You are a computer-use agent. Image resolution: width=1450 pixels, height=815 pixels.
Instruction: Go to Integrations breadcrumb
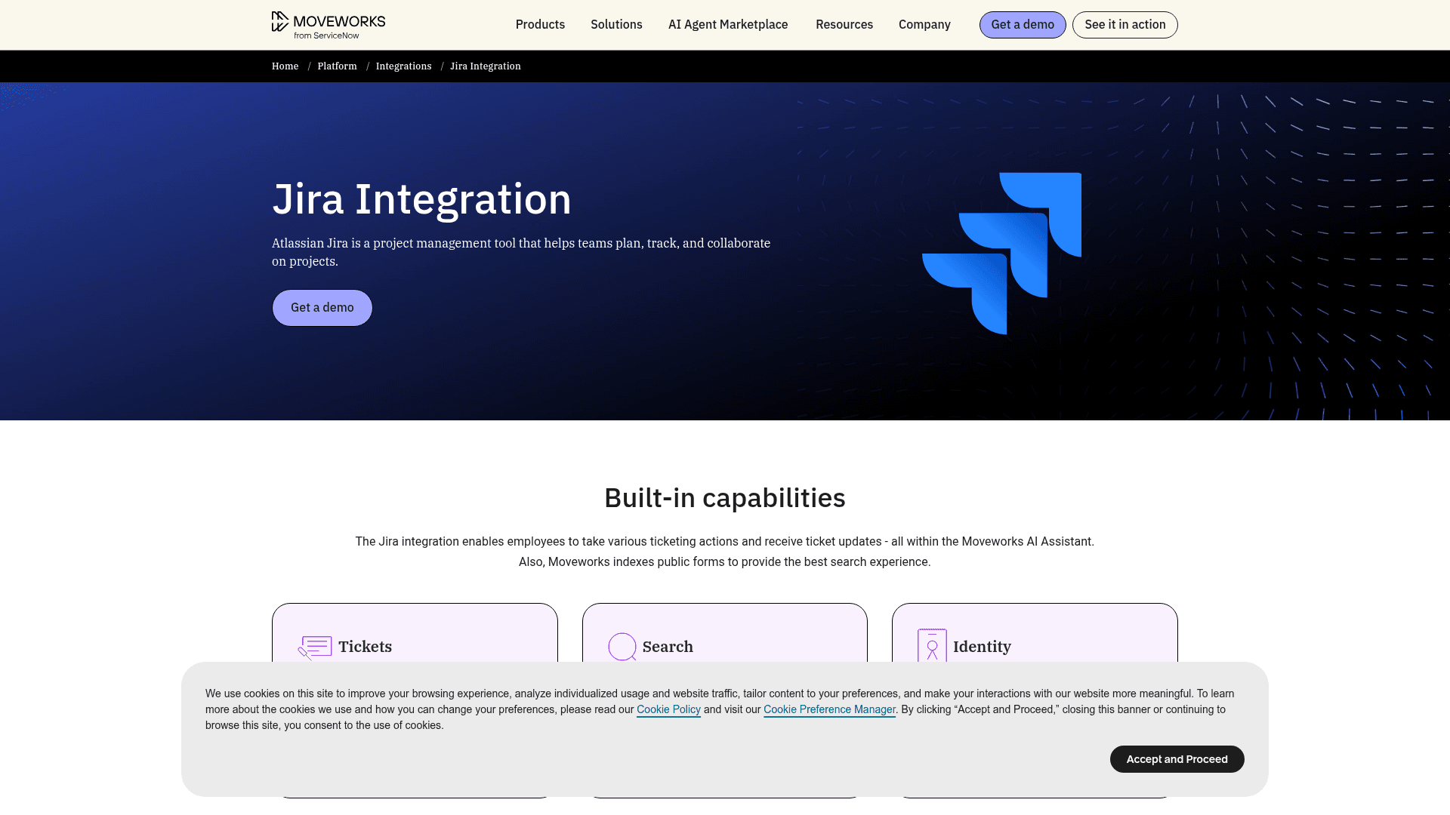[x=403, y=66]
